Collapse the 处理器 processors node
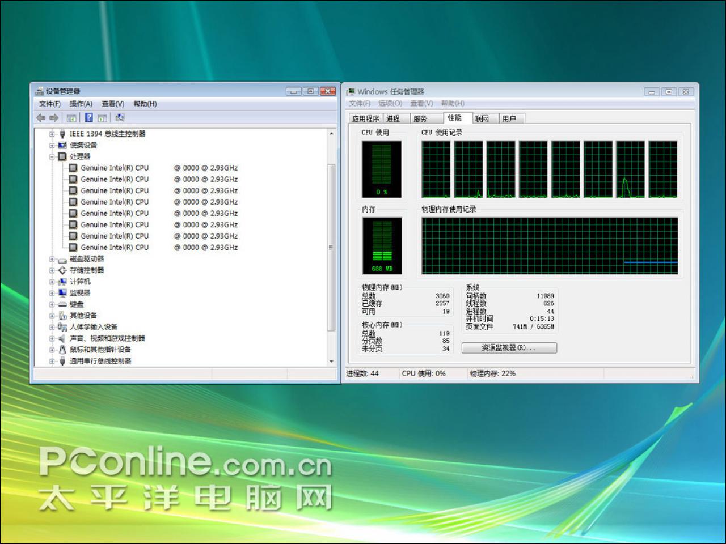The image size is (726, 544). pyautogui.click(x=52, y=157)
